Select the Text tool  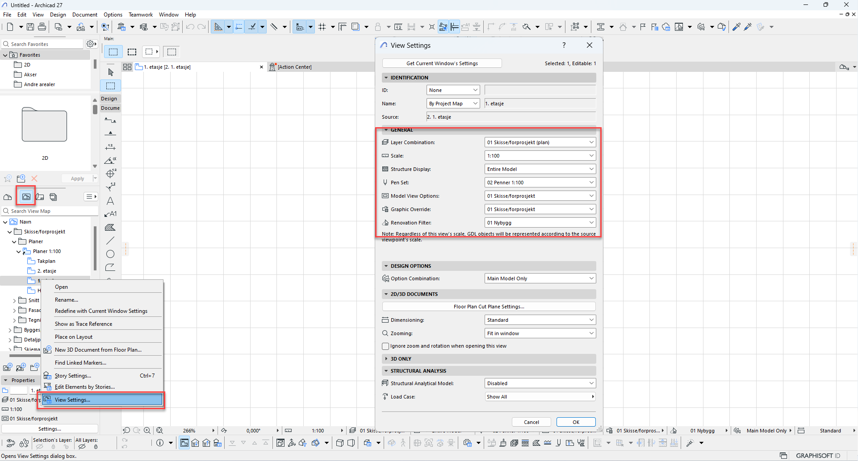point(110,201)
